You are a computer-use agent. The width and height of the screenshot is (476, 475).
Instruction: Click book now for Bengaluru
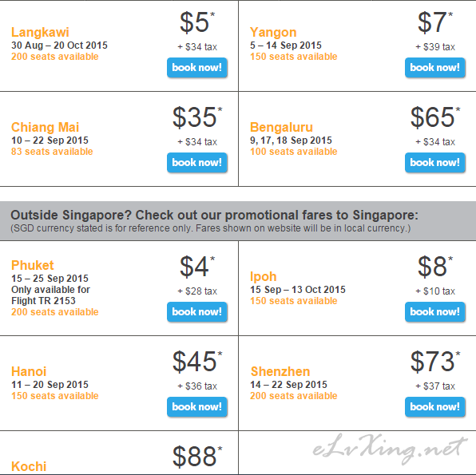(x=435, y=162)
